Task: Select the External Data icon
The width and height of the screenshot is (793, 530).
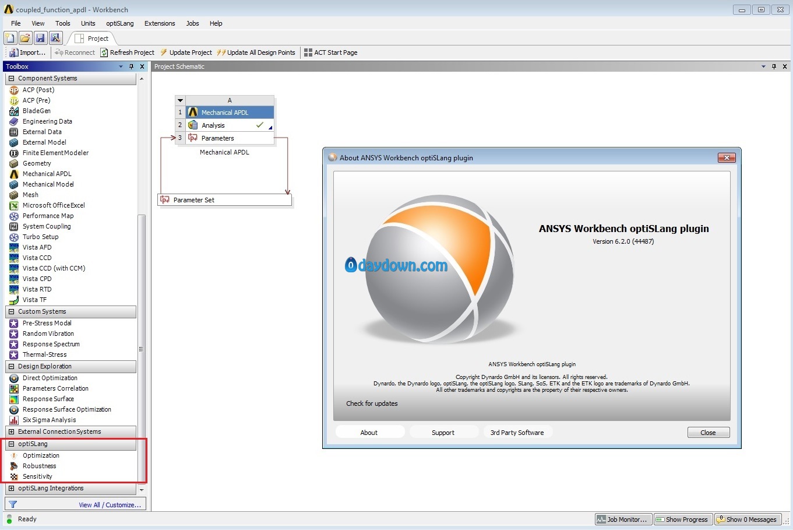Action: (x=14, y=132)
